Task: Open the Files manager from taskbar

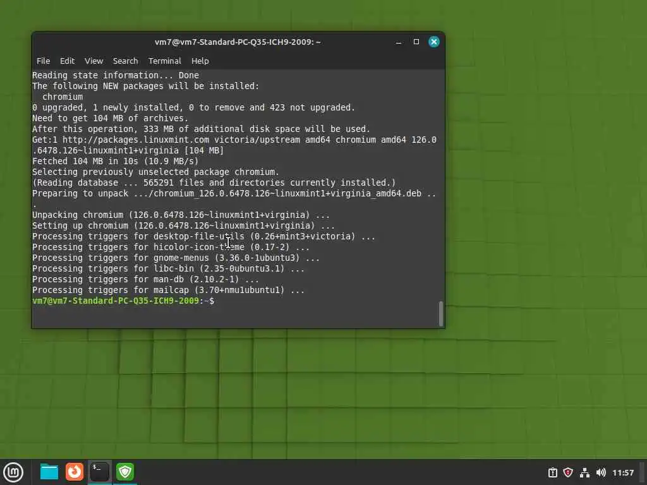Action: [49, 472]
